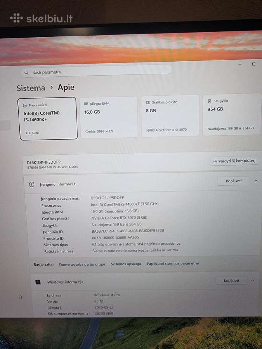The height and width of the screenshot is (349, 262).
Task: Open "Sistemos apsauga" link
Action: (126, 264)
